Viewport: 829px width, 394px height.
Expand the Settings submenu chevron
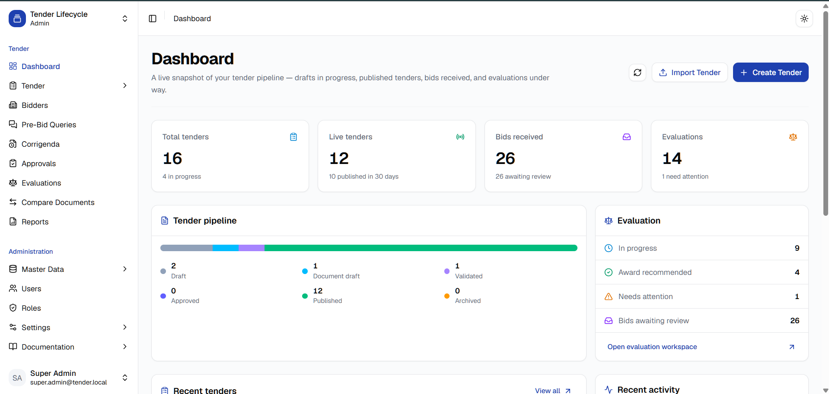click(x=125, y=327)
